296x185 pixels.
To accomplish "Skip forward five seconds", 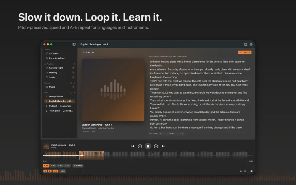I will (156, 146).
